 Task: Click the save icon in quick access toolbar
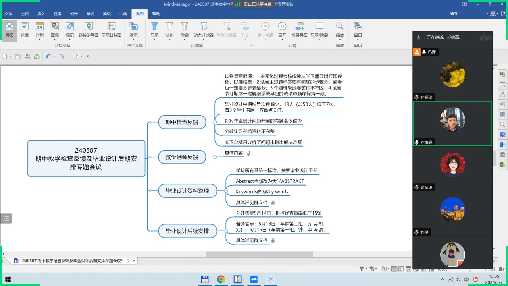(x=27, y=56)
